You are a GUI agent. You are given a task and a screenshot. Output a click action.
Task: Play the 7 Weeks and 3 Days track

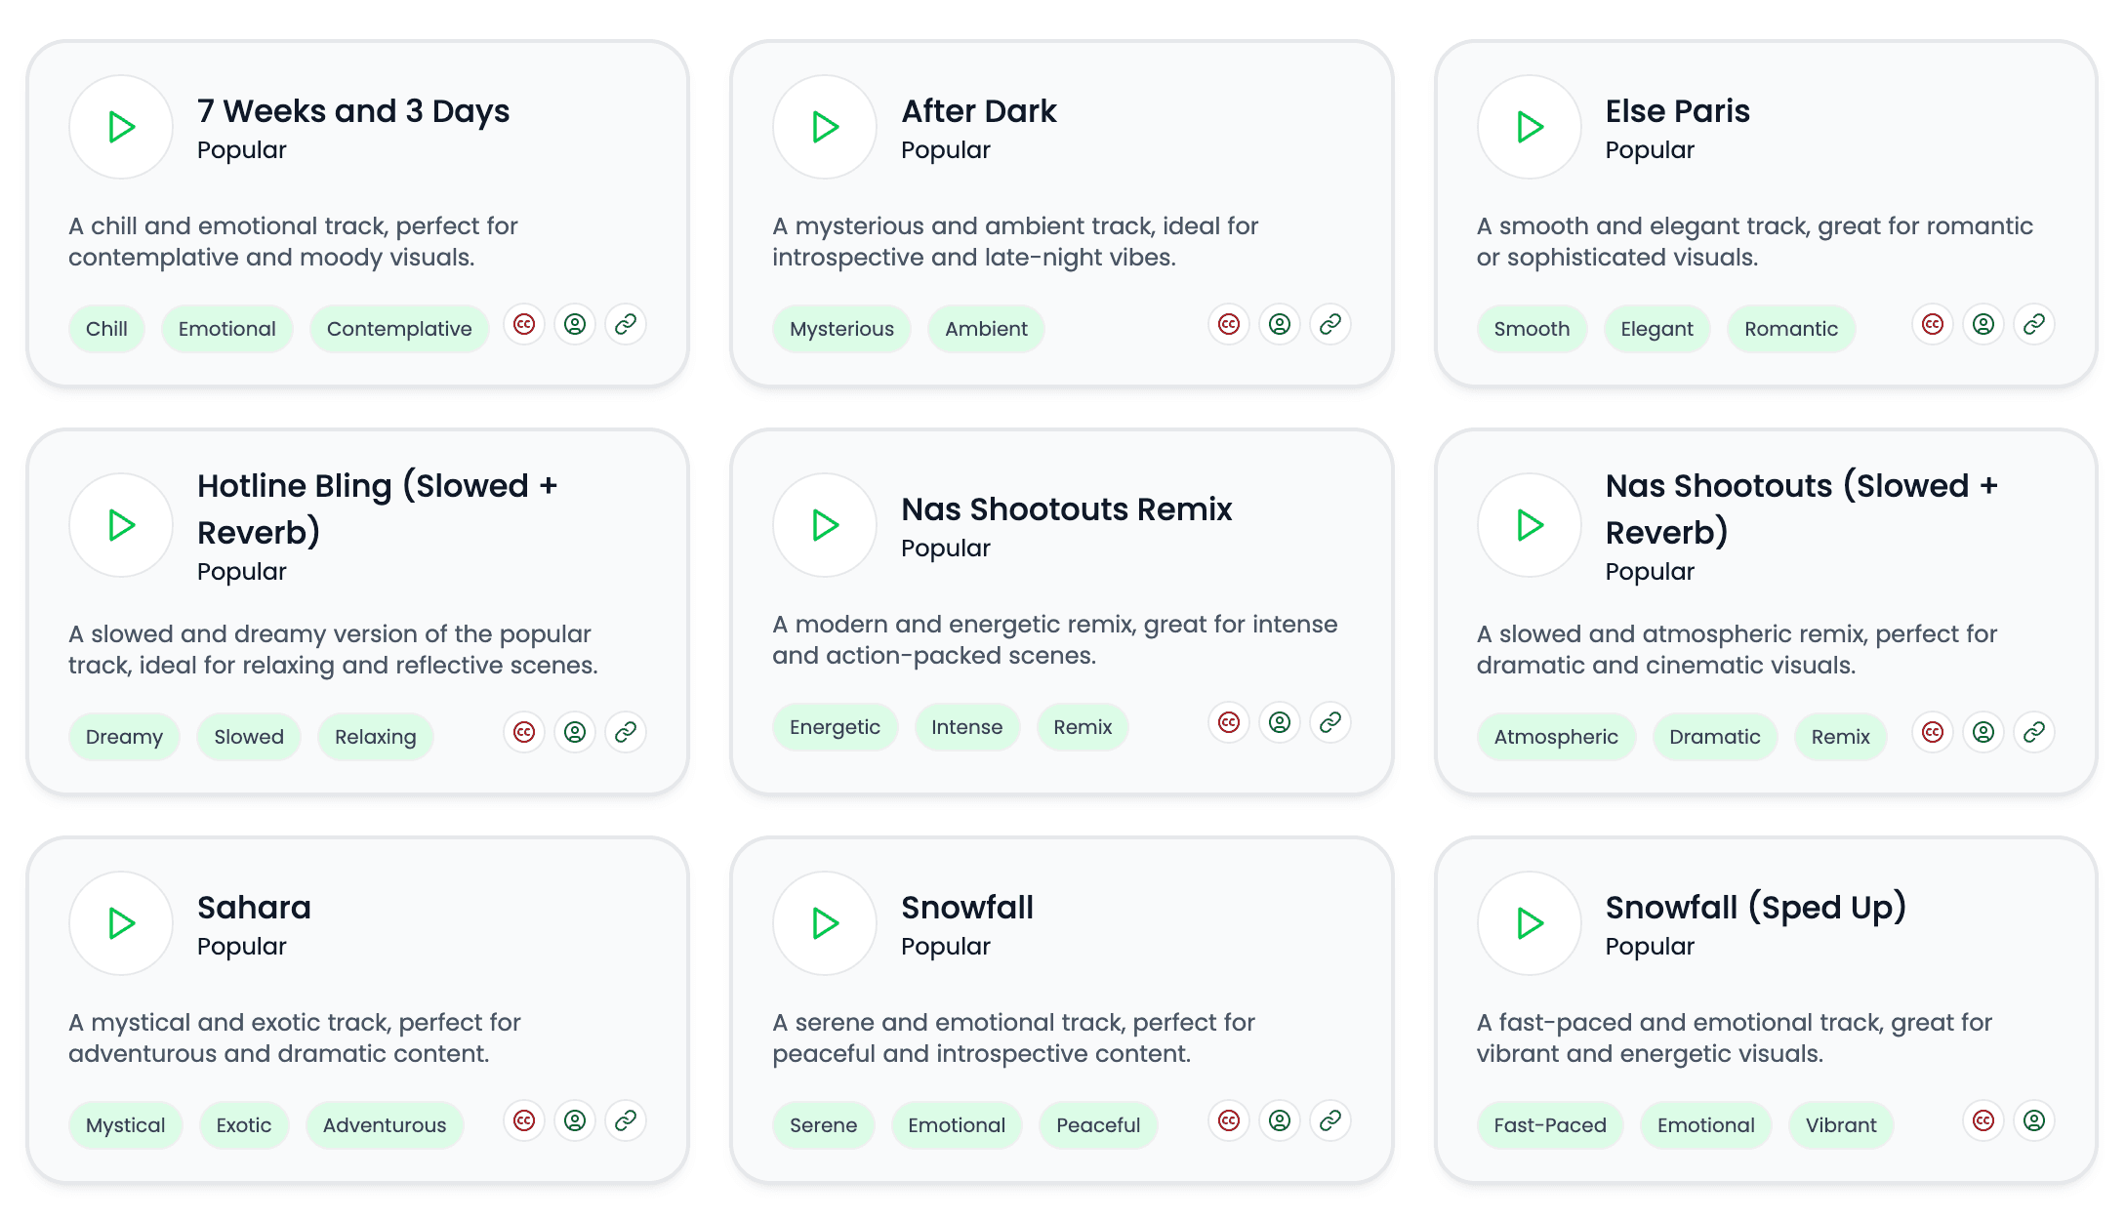click(121, 127)
